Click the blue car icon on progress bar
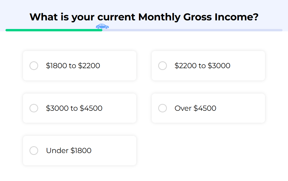The width and height of the screenshot is (288, 181). pos(102,26)
